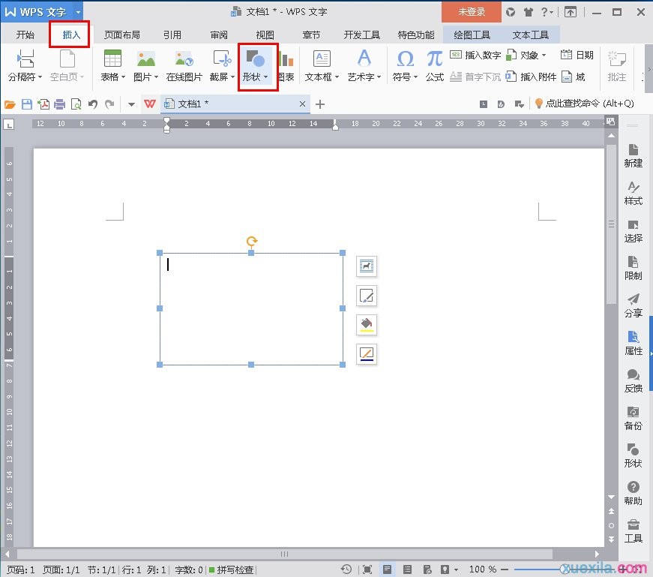Click the shape style brush icon beside shape
653x577 pixels.
367,295
